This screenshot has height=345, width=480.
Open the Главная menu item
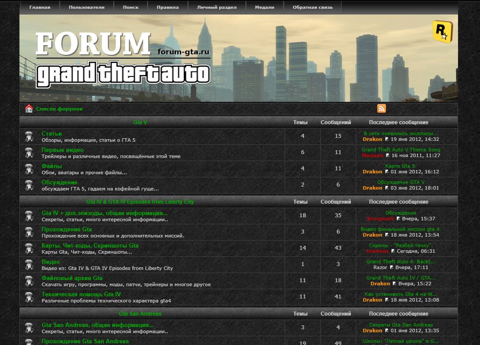click(40, 7)
